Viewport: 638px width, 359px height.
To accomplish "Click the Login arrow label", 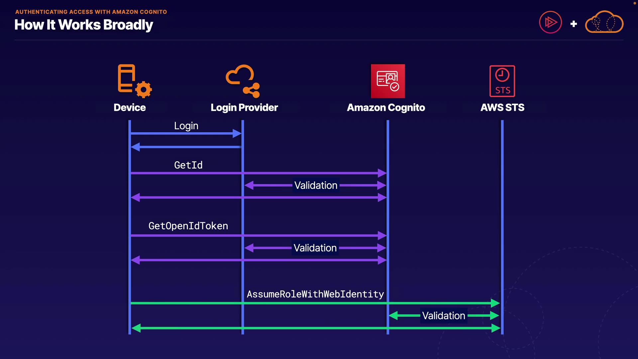I will 186,126.
